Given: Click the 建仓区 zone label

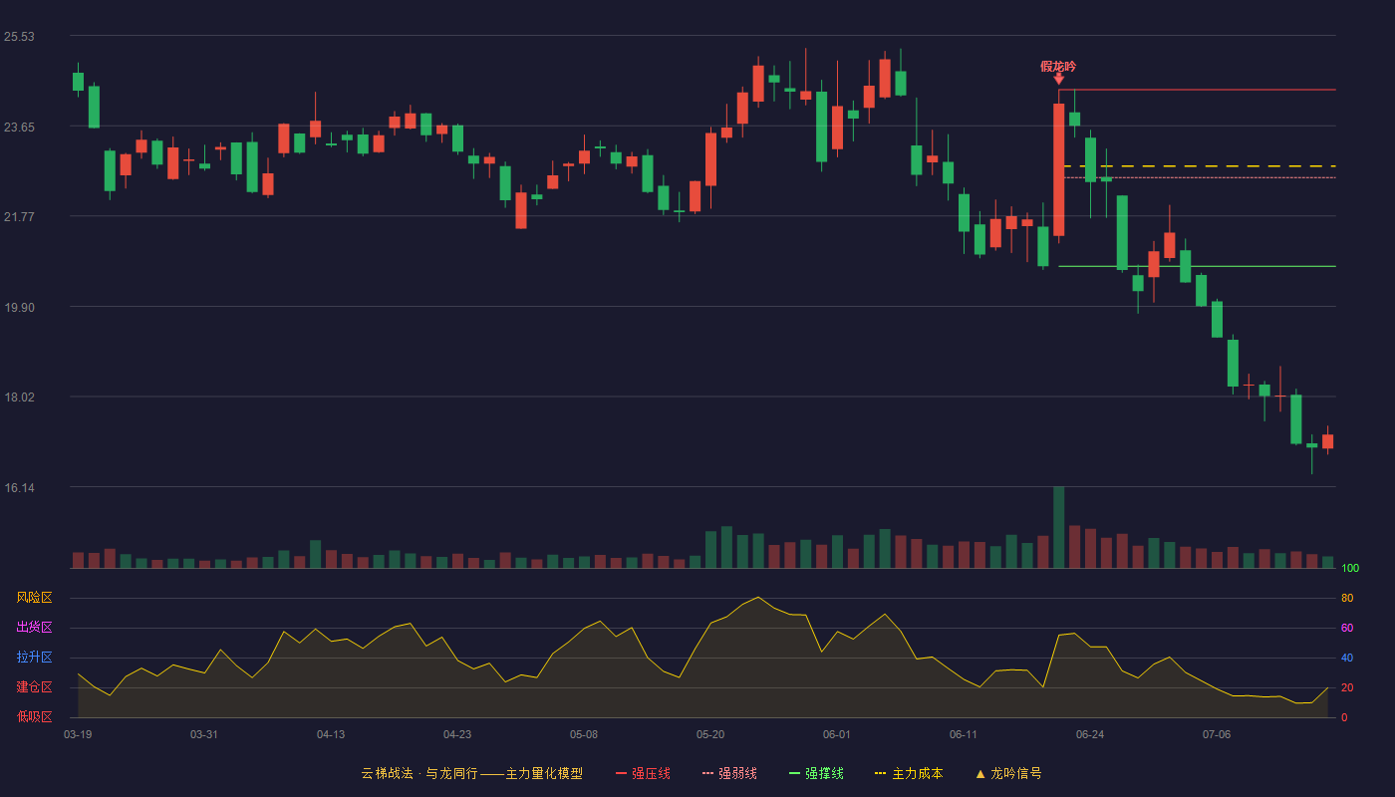Looking at the screenshot, I should (34, 687).
